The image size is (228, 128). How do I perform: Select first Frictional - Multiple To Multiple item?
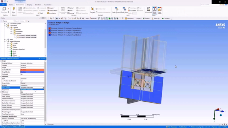pyautogui.click(x=28, y=36)
